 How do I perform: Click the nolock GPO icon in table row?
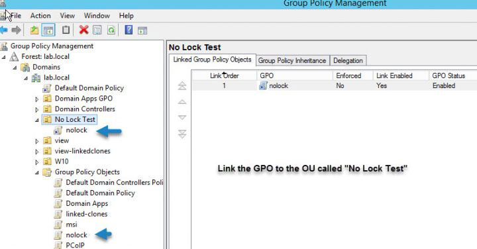263,85
